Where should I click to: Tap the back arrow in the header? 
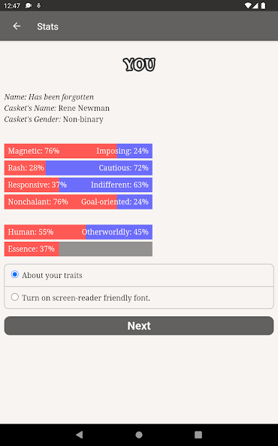pyautogui.click(x=17, y=26)
